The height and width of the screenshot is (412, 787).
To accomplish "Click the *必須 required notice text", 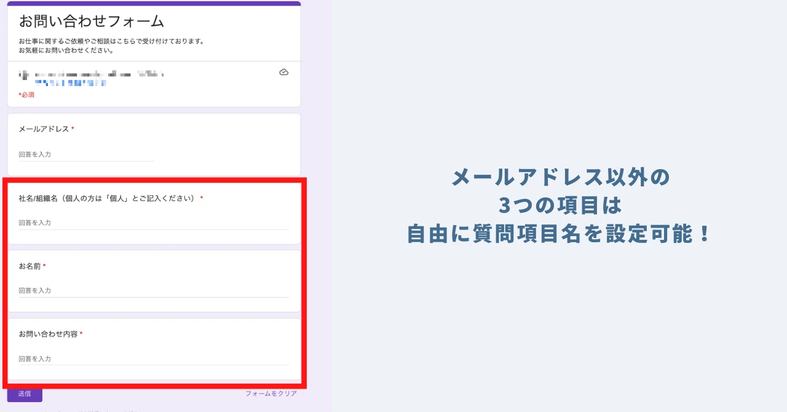I will [x=26, y=95].
